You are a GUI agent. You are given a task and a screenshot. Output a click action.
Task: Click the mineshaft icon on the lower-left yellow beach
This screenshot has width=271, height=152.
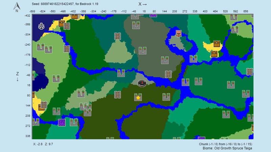coord(44,105)
